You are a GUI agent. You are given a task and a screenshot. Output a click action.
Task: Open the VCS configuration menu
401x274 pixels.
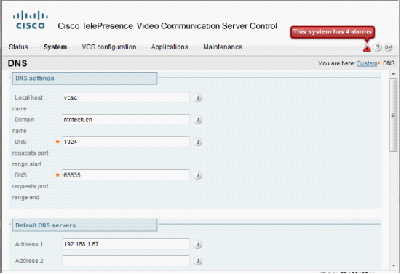[109, 47]
